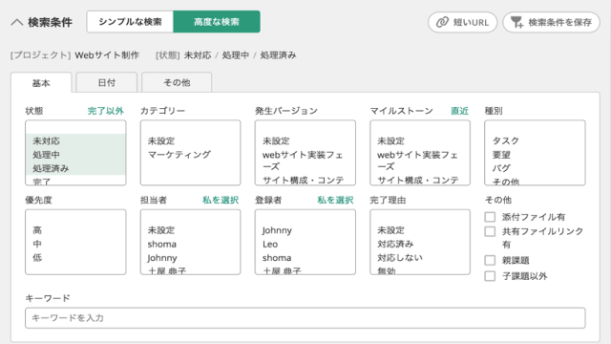611x344 pixels.
Task: Enable the 子課題以外 checkbox
Action: pyautogui.click(x=490, y=276)
